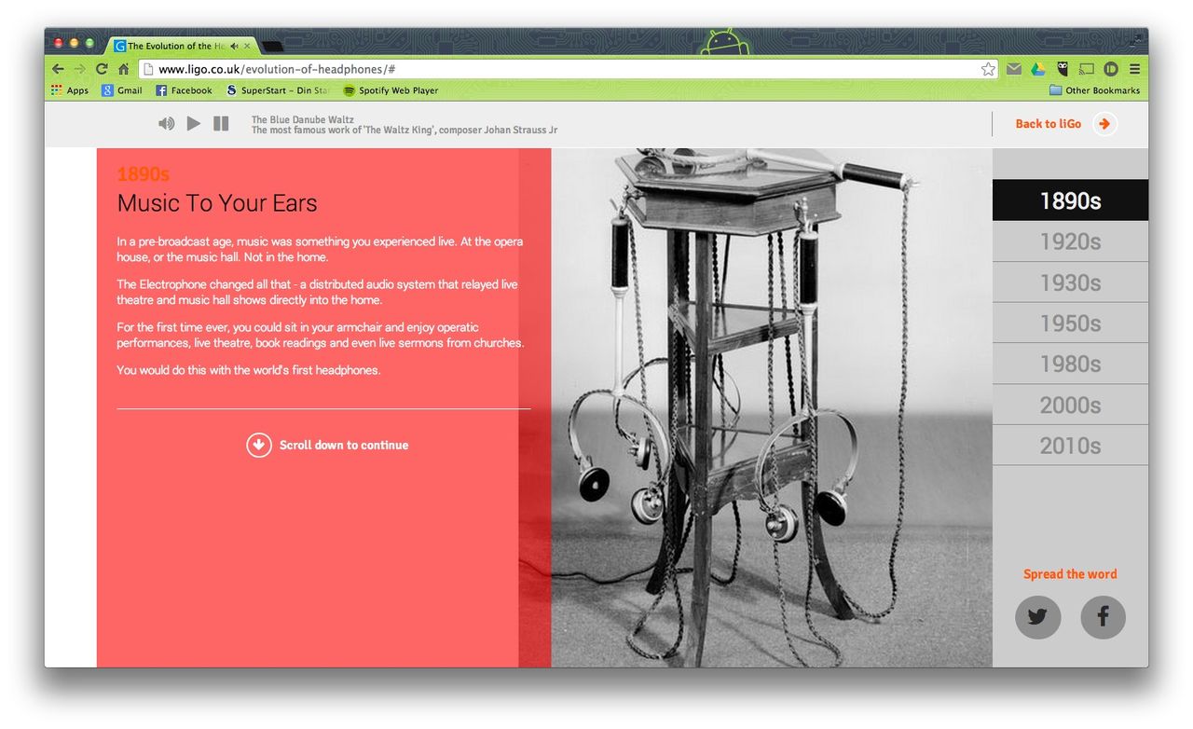
Task: Select the 1950s decade
Action: click(x=1070, y=323)
